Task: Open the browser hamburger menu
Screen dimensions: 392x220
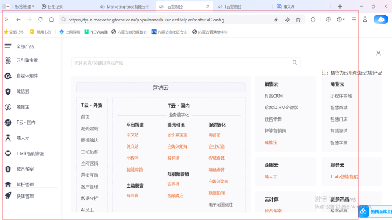Action: [354, 20]
